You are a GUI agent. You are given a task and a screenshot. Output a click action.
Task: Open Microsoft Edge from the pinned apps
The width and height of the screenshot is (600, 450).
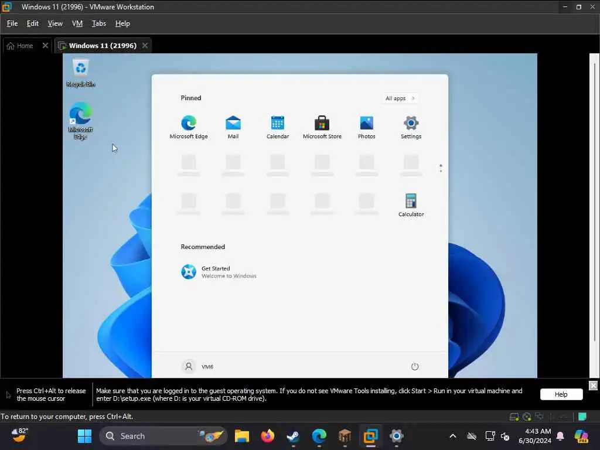(x=189, y=127)
